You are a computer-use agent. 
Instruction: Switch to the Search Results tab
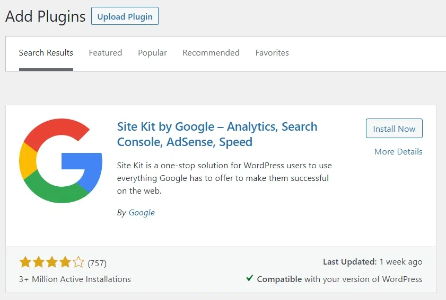point(46,53)
